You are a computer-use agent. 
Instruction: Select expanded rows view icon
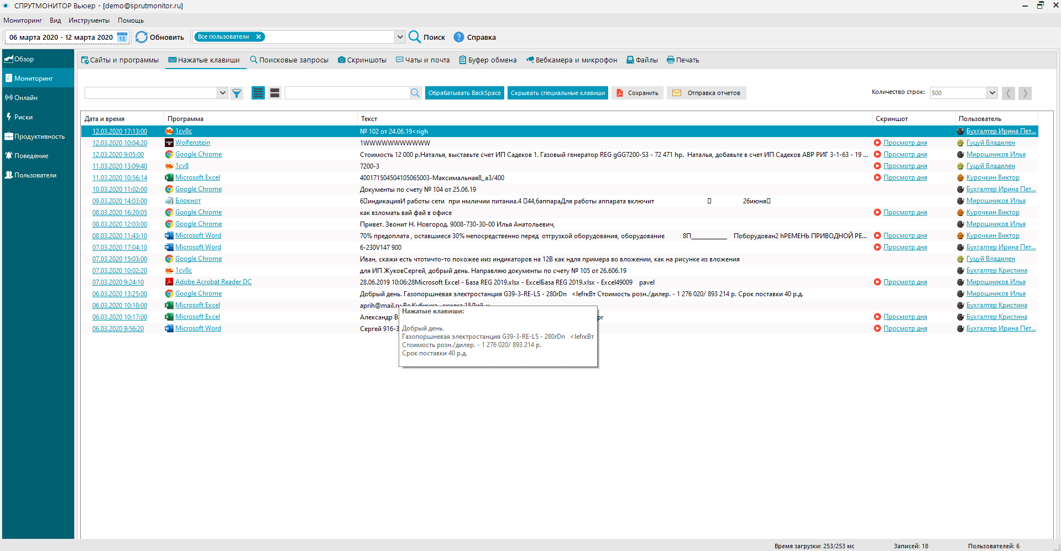[x=275, y=93]
